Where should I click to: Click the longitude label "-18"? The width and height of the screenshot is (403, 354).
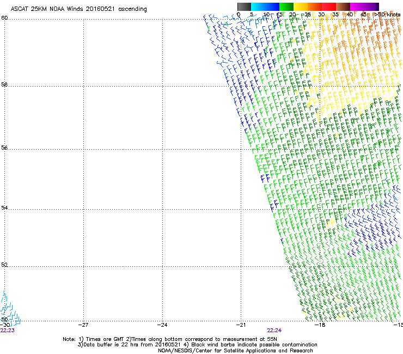click(320, 325)
